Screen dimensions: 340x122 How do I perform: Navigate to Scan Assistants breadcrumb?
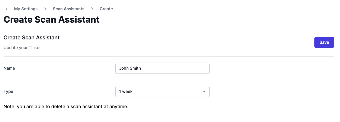69,9
